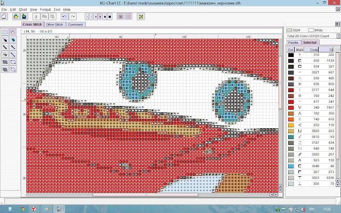Viewport: 341px width, 213px height.
Task: Open the Format menu
Action: coord(45,10)
